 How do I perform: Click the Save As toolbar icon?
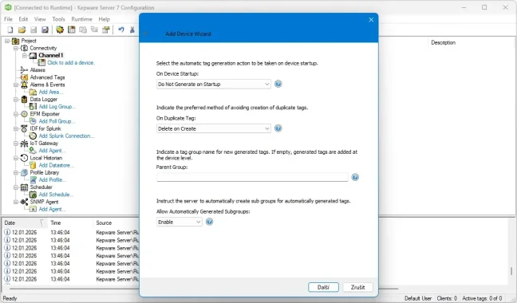point(45,30)
